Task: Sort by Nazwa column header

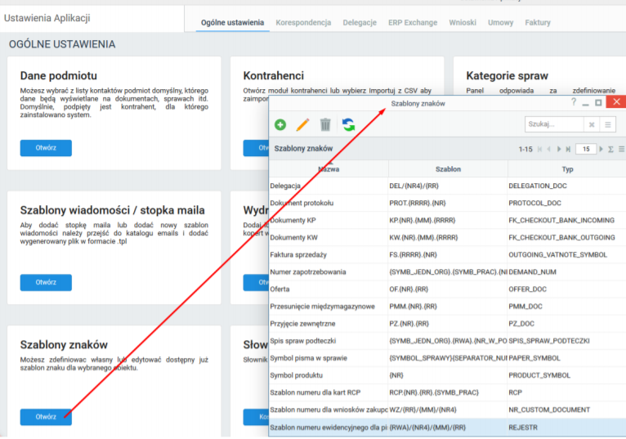Action: point(329,169)
